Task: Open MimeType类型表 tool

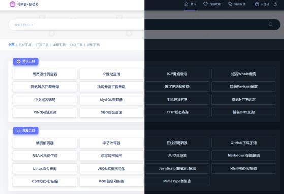Action: click(x=177, y=181)
